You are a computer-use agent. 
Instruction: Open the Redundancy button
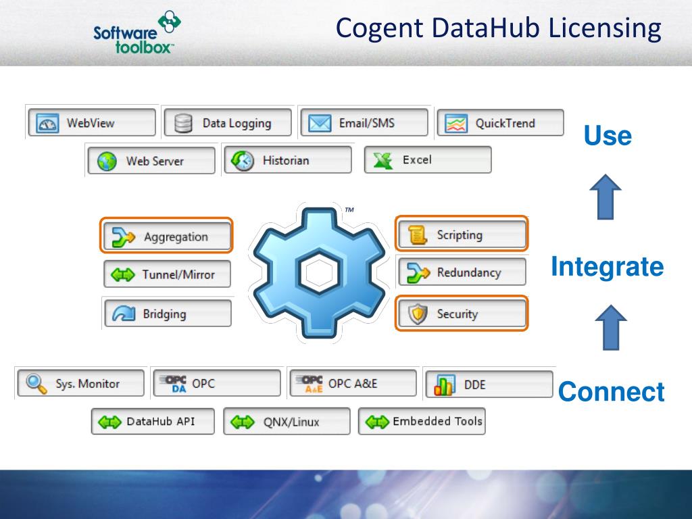tap(462, 272)
